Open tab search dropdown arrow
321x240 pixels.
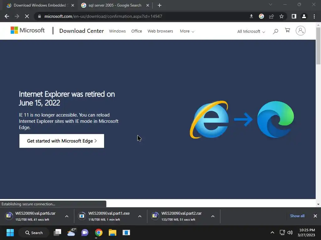[271, 4]
